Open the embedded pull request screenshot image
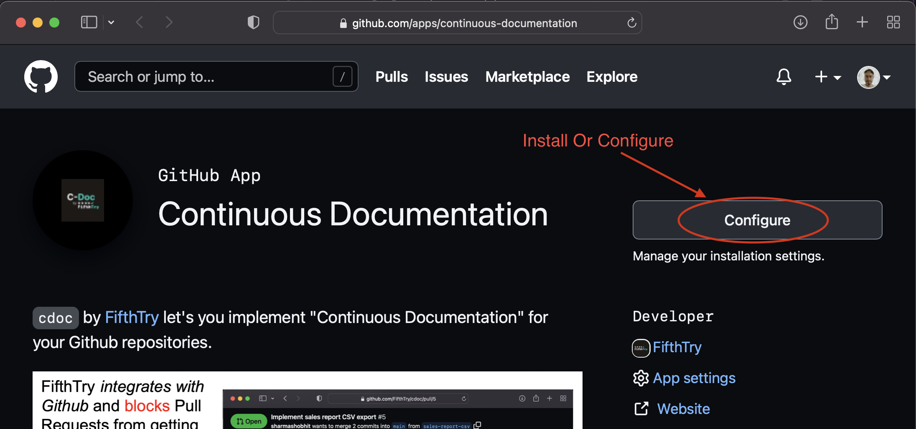916x429 pixels. [x=308, y=400]
